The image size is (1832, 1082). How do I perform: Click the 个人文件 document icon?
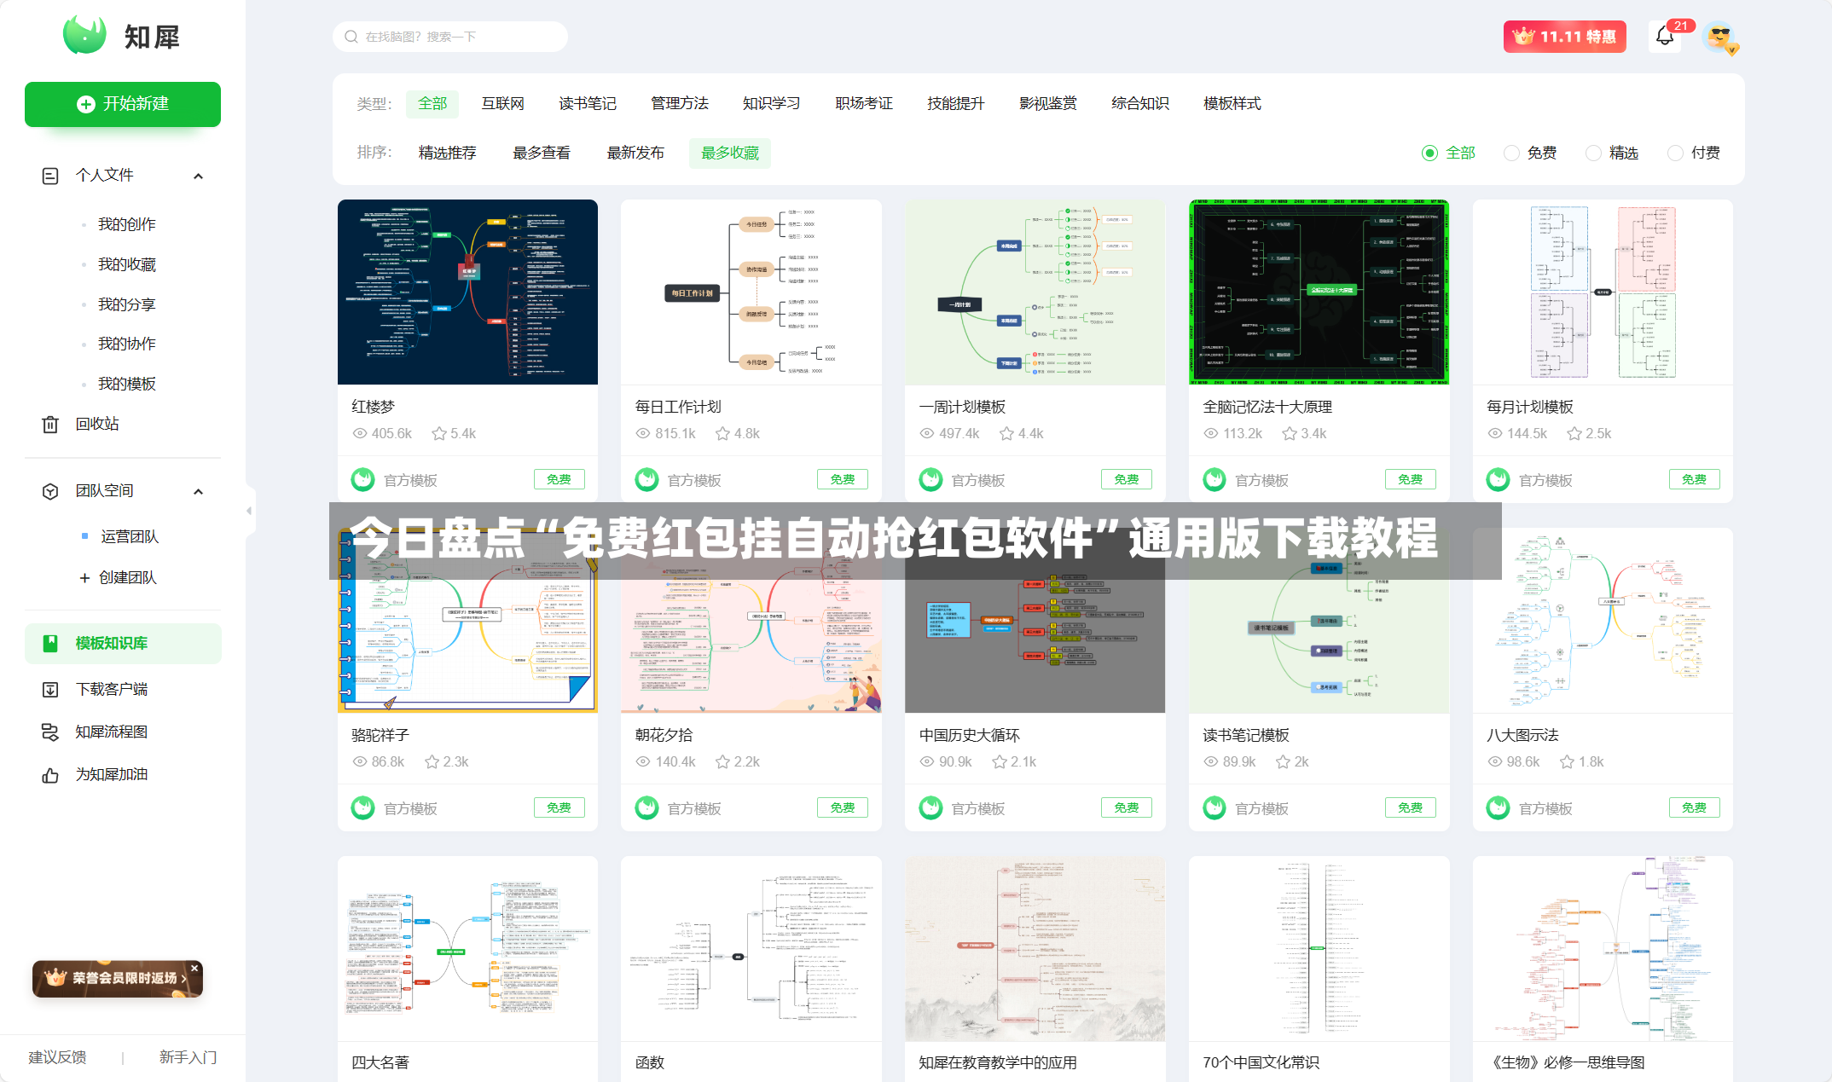(50, 176)
